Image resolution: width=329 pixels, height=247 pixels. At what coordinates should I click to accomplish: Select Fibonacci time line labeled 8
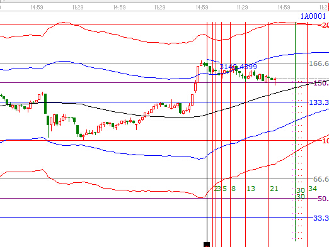[231, 134]
